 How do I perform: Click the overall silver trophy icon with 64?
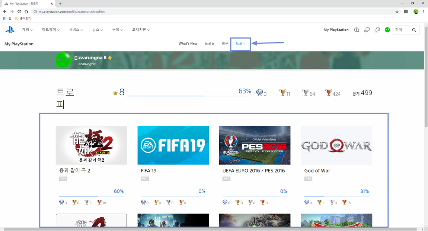point(306,93)
